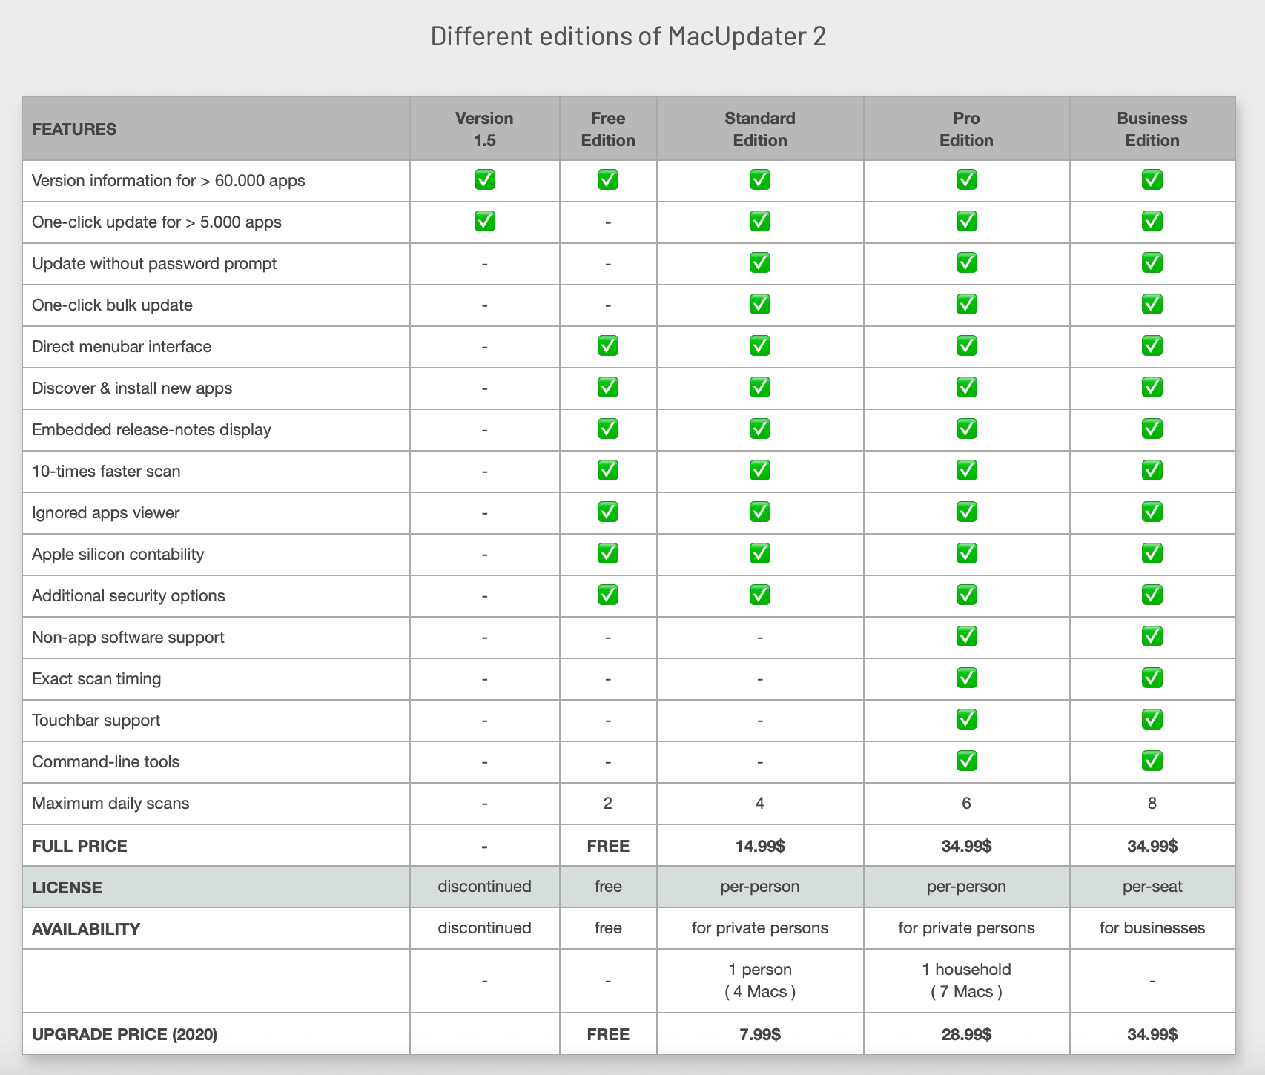The height and width of the screenshot is (1075, 1265).
Task: Click Free Edition maximum daily scans value 2
Action: (x=608, y=804)
